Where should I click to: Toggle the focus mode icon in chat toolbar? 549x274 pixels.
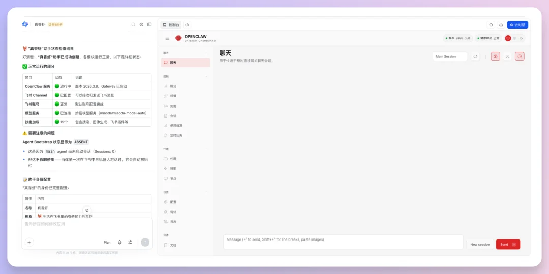click(507, 56)
